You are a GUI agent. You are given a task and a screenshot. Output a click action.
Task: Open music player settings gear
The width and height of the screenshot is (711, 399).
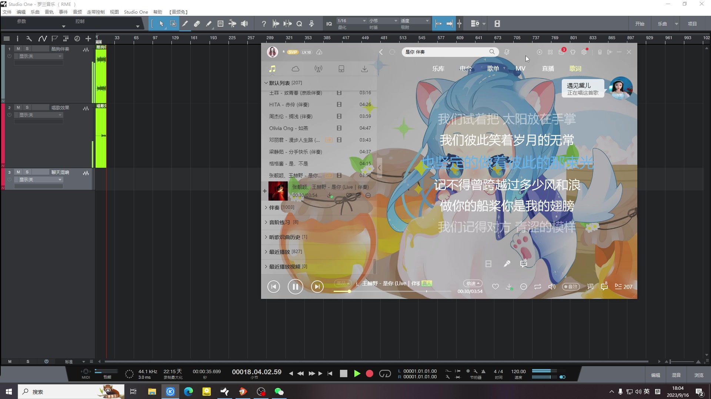coord(584,52)
